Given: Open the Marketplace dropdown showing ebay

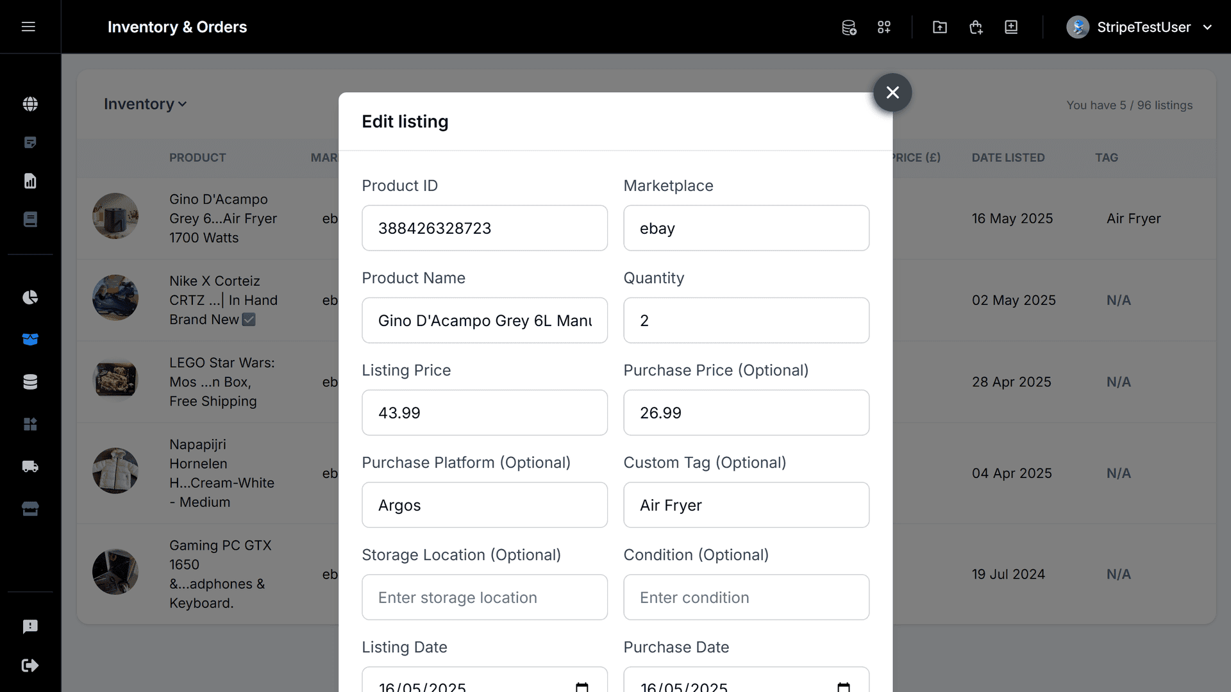Looking at the screenshot, I should point(746,228).
